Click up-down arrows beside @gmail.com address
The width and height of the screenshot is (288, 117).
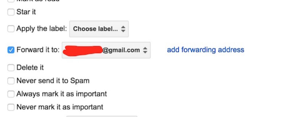pyautogui.click(x=145, y=50)
